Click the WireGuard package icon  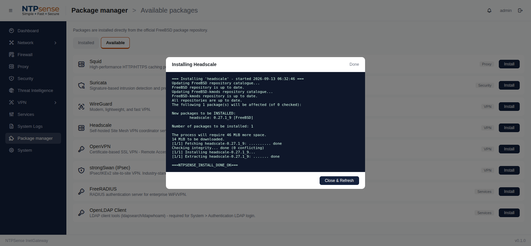81,107
